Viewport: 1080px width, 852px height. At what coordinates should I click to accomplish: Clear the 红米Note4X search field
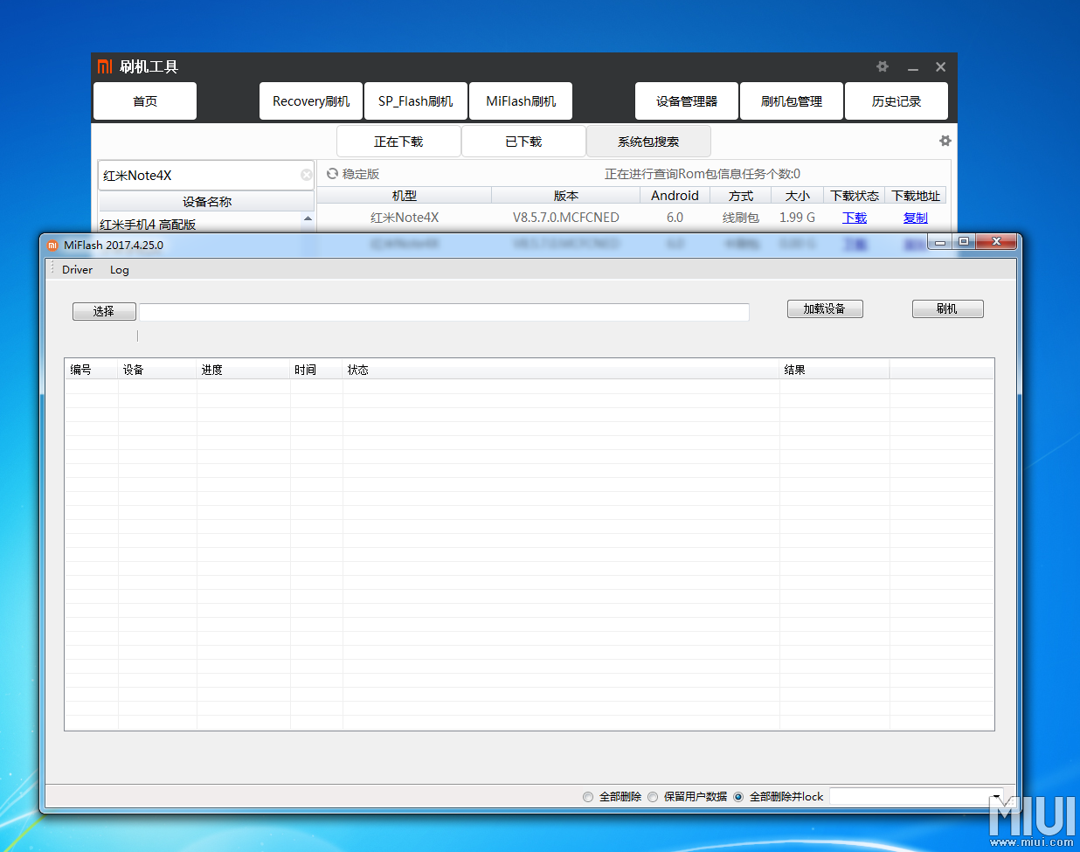click(307, 175)
